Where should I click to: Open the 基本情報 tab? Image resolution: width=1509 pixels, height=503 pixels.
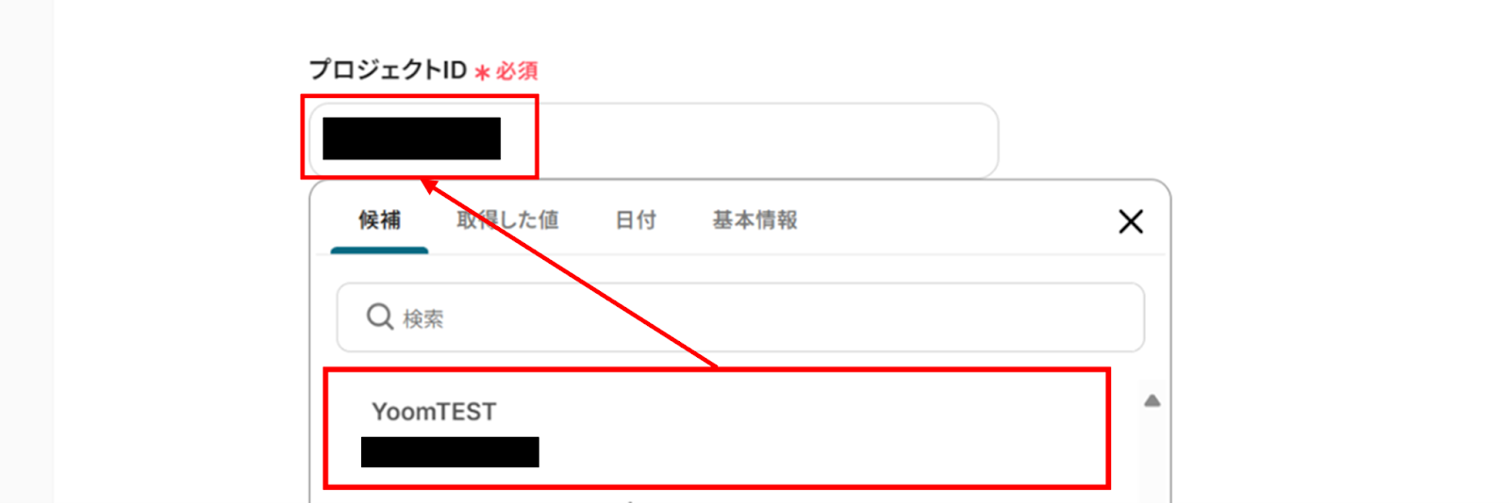tap(754, 220)
